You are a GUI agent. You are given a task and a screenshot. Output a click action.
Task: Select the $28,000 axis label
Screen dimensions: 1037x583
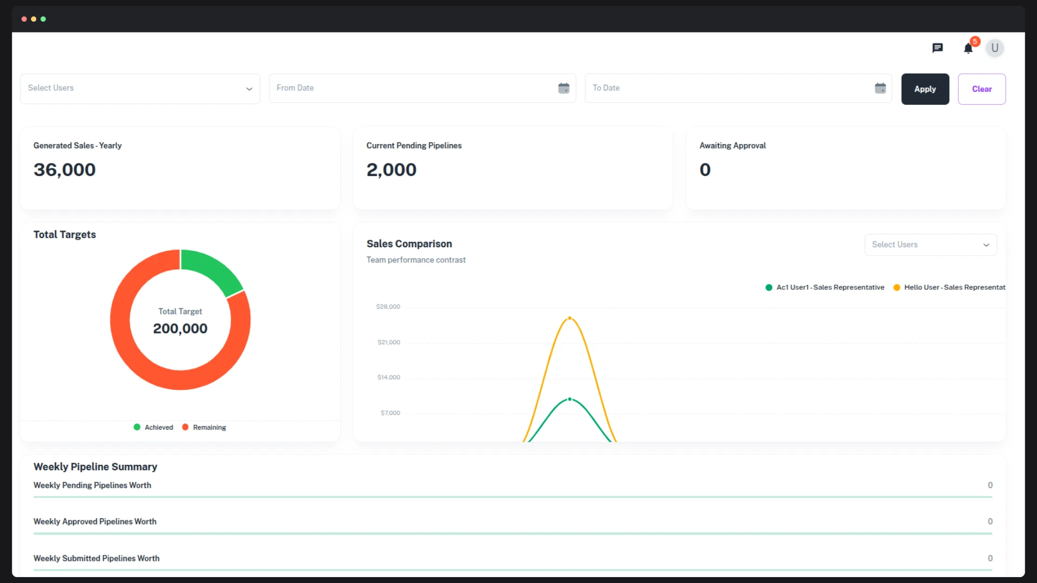(x=388, y=307)
